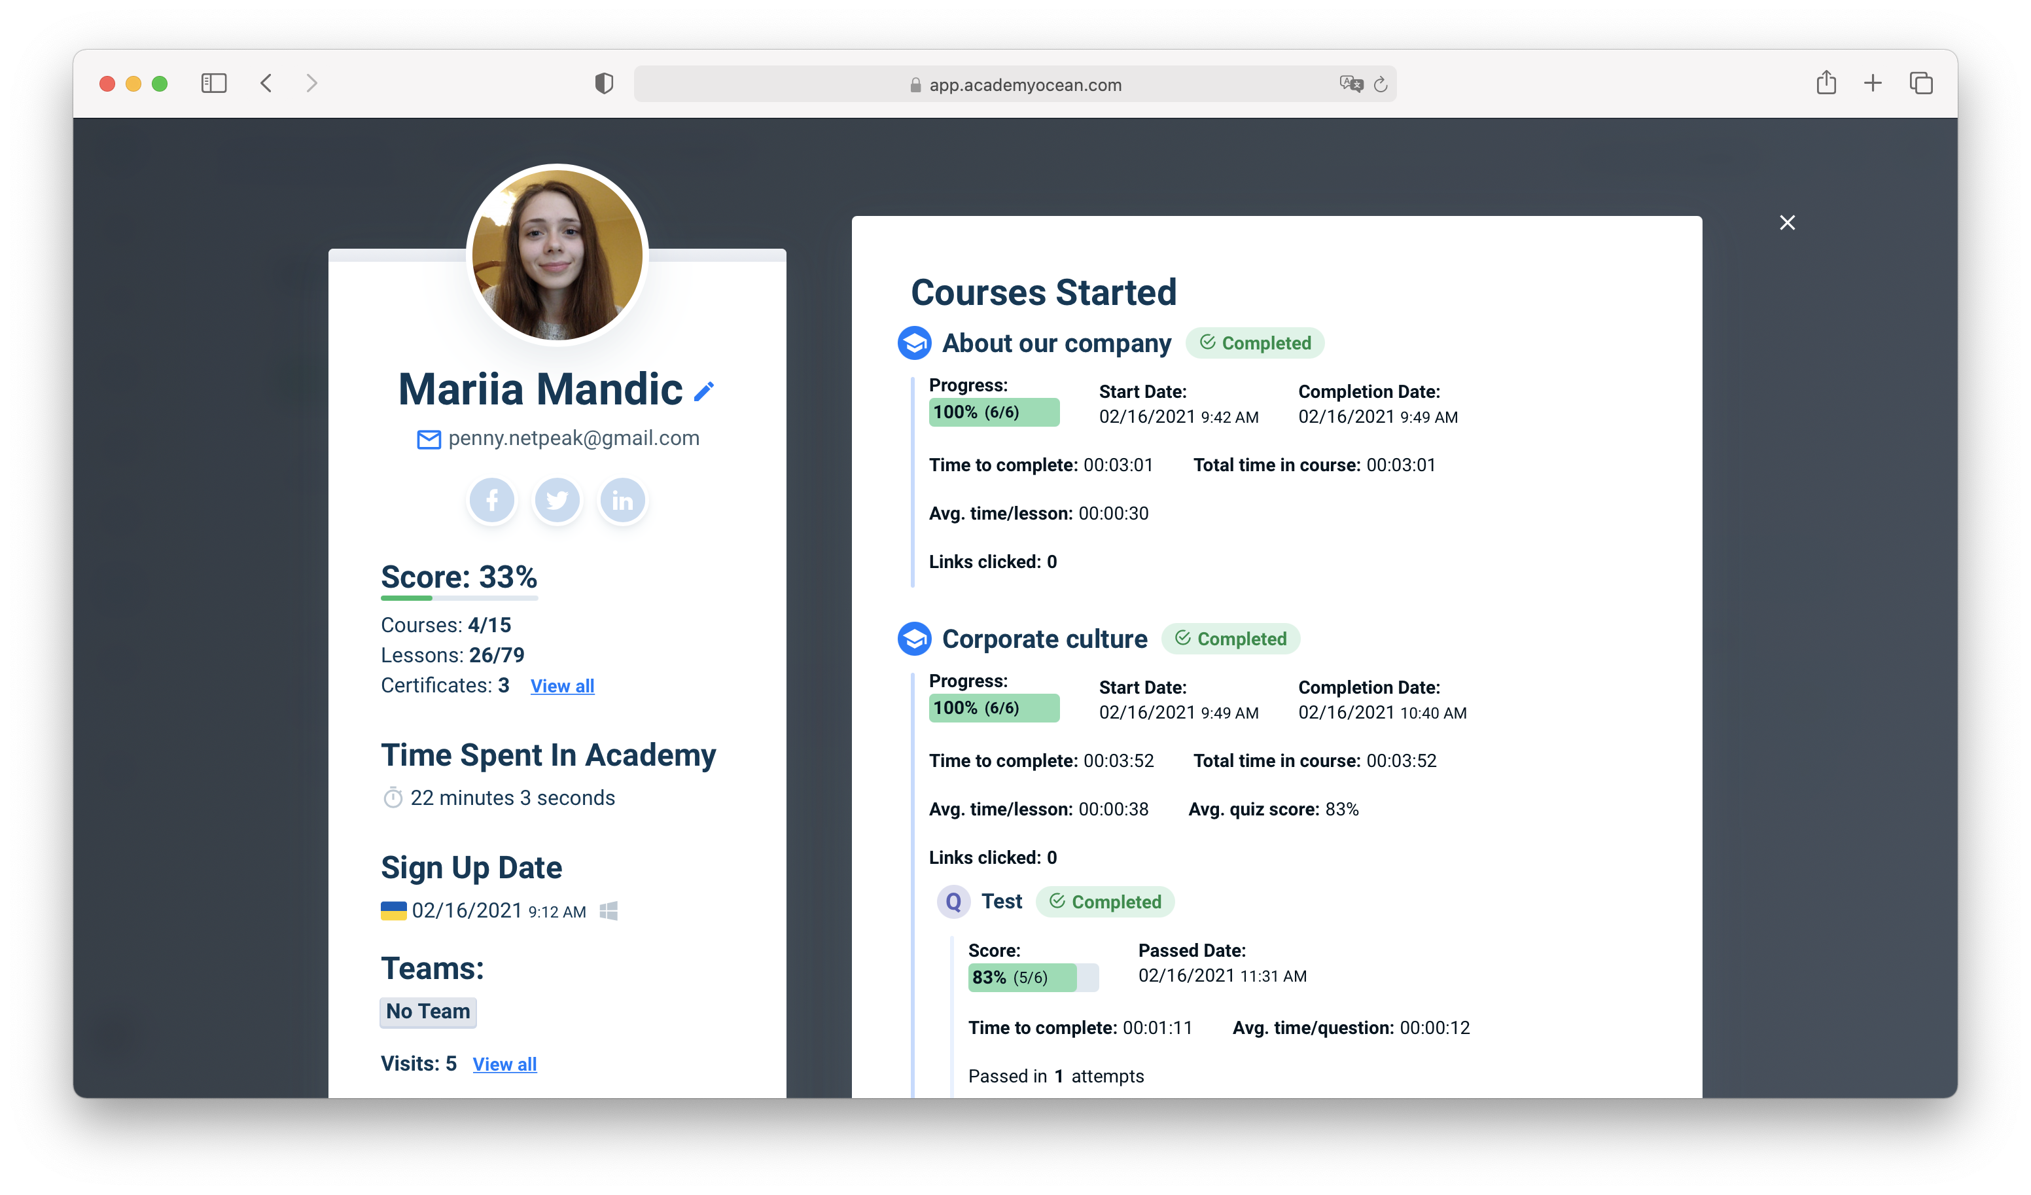The height and width of the screenshot is (1195, 2031).
Task: Click the Lessons: 26/79 stat
Action: click(452, 654)
